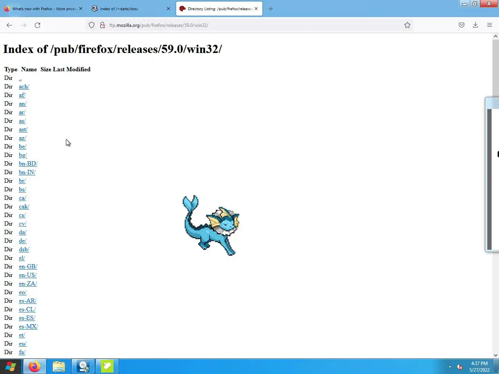Viewport: 499px width, 374px height.
Task: Open the af/ directory
Action: pos(22,95)
